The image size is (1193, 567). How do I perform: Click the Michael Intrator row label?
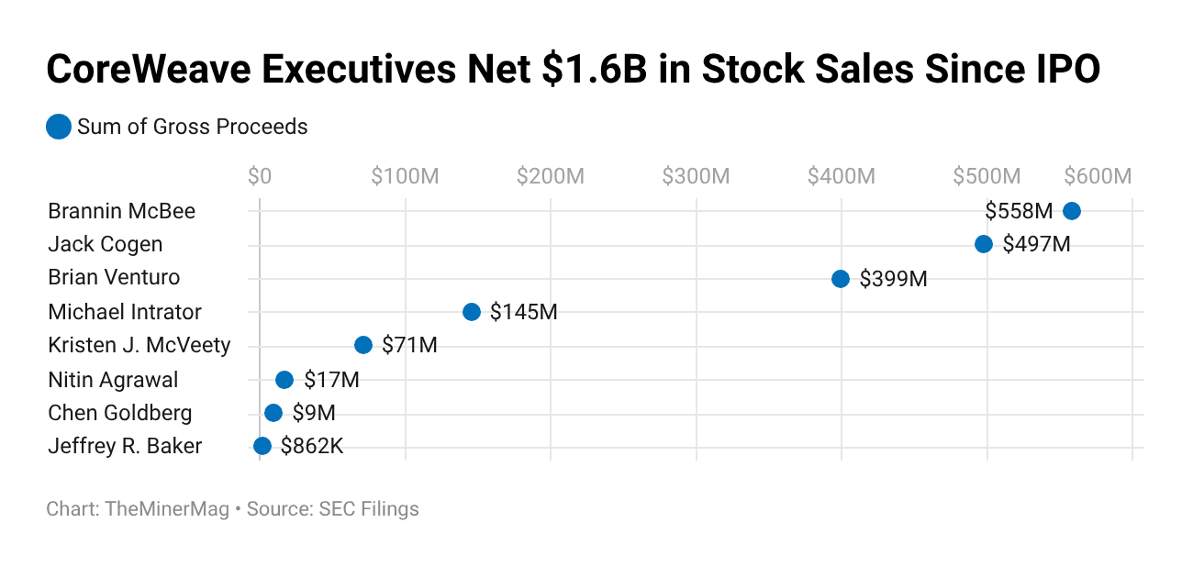[x=125, y=312]
